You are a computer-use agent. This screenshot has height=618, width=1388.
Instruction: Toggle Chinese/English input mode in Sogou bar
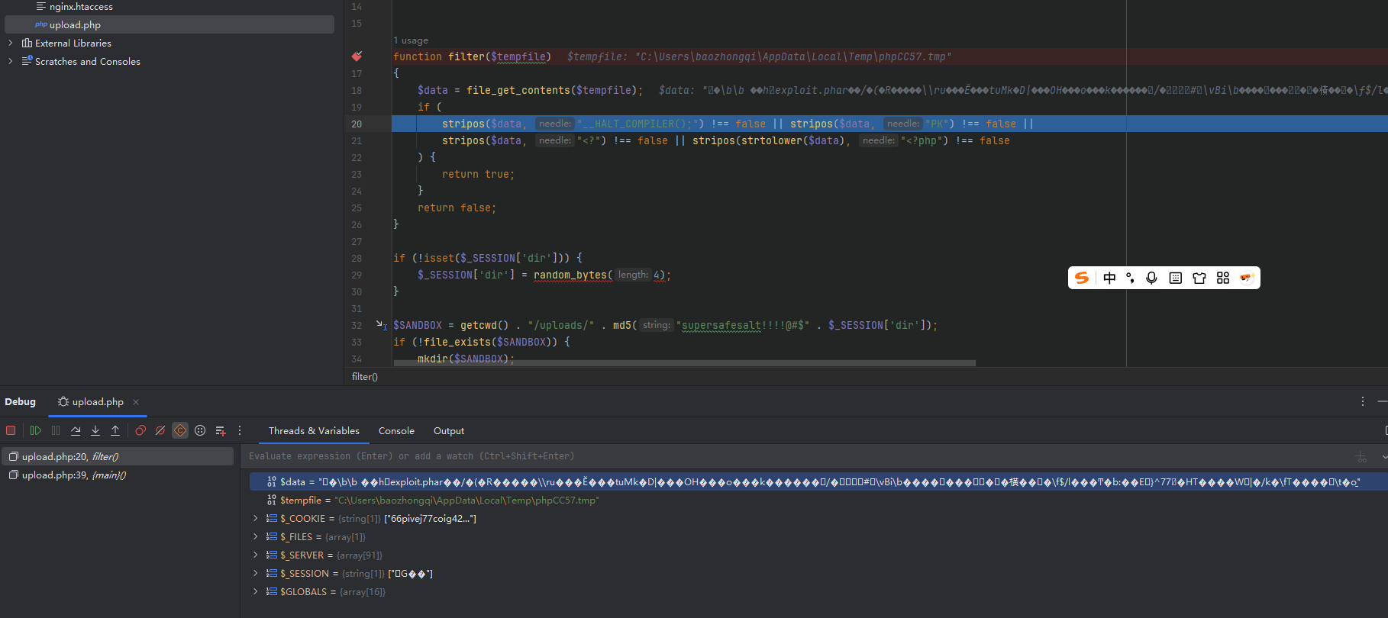pos(1109,278)
